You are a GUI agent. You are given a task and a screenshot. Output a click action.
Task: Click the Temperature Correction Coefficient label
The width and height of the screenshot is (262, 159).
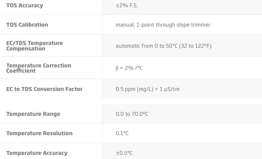pos(38,68)
